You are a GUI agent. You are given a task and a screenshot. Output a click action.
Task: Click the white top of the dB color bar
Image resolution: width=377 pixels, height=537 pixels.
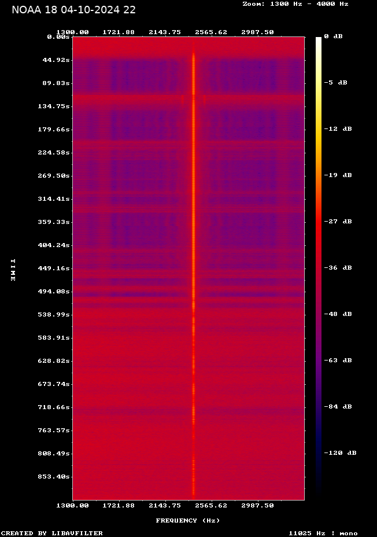coord(319,42)
